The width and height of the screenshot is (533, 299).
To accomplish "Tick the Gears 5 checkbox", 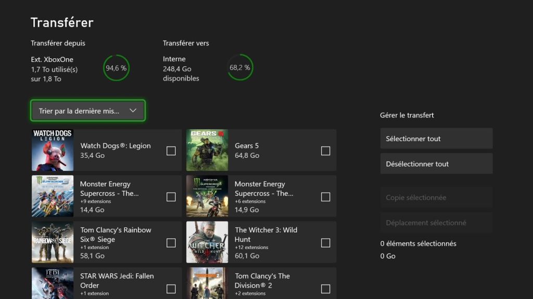I will 325,151.
